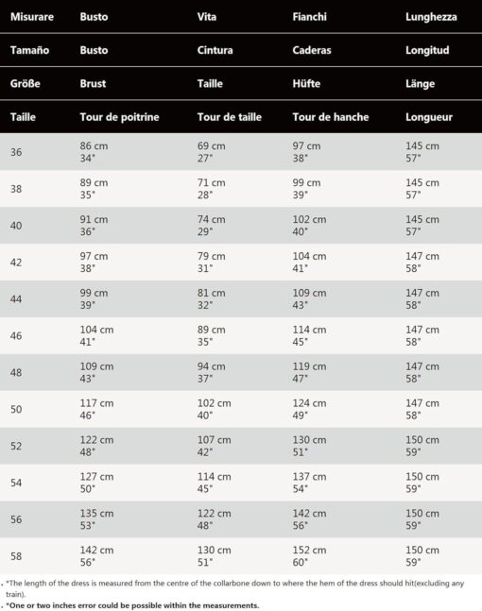Select the Longueur column header
This screenshot has width=482, height=611.
tap(429, 117)
